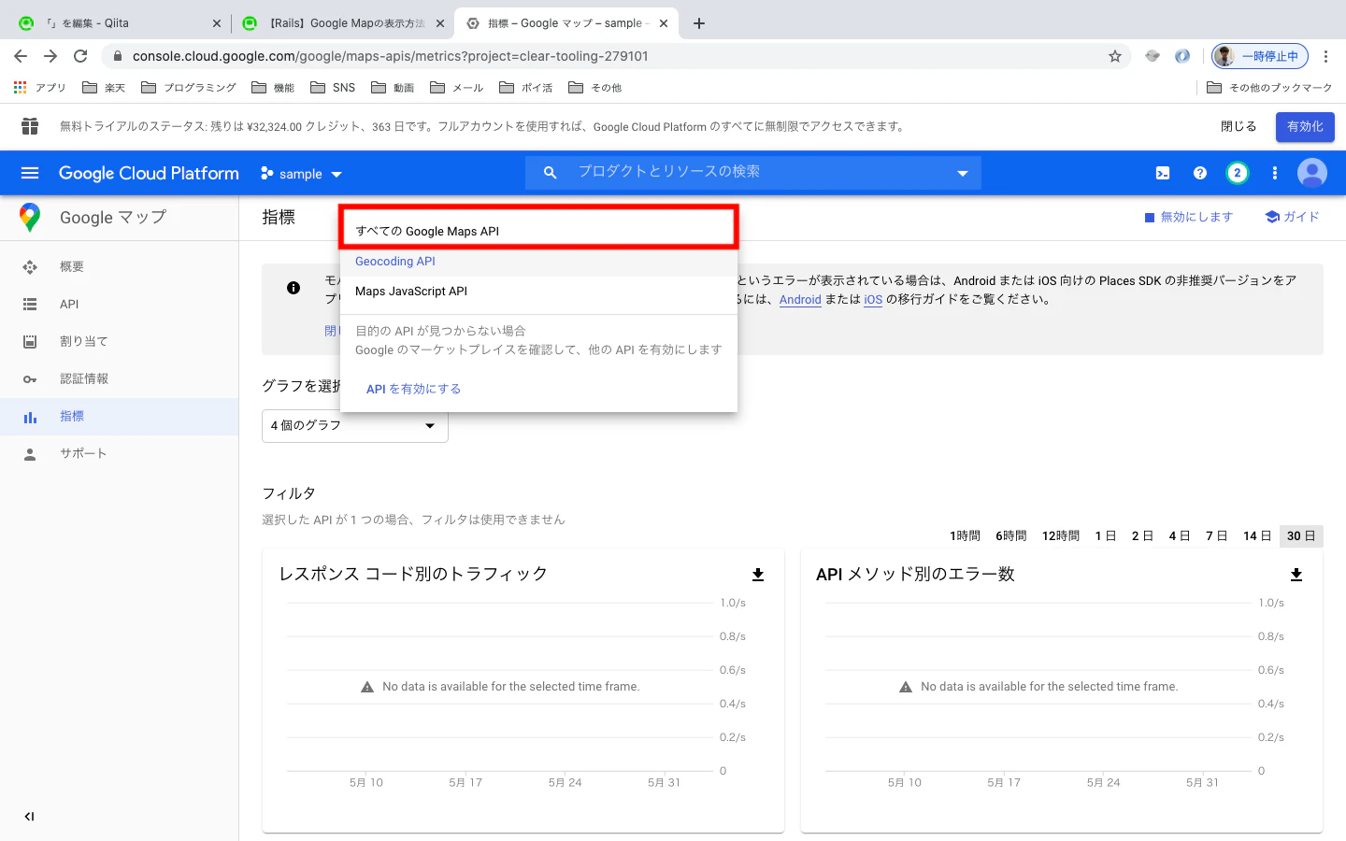Switch to the Rails Google Map browser tab
1346x841 pixels.
coord(342,23)
